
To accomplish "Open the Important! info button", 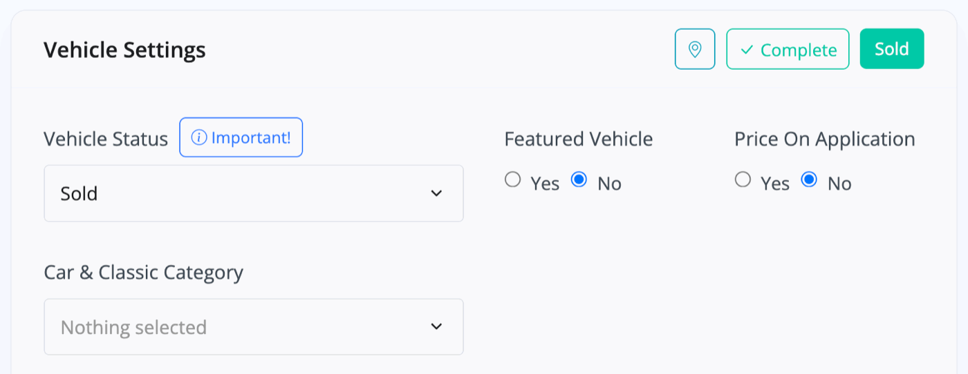I will 241,137.
